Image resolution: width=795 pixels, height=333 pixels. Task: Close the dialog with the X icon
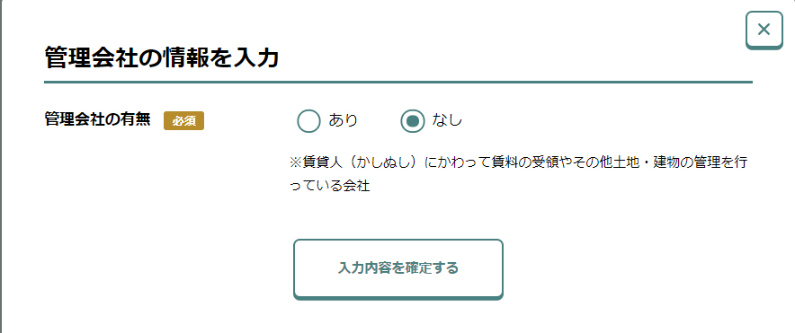[x=764, y=30]
